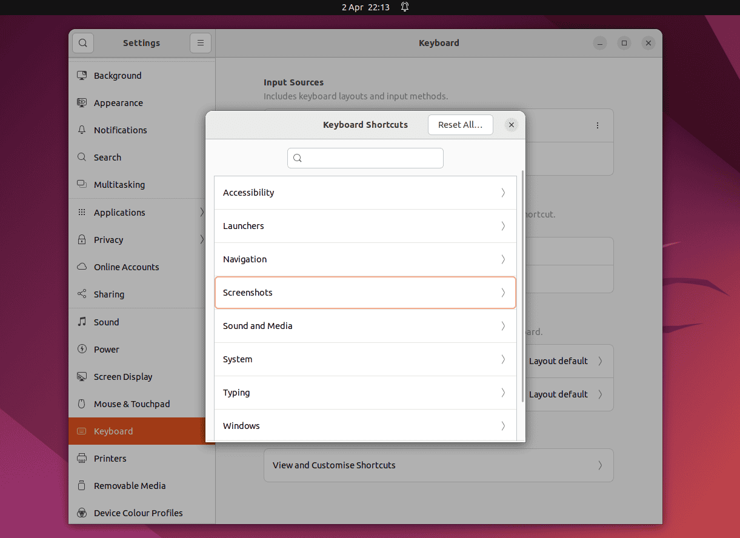Click the Notifications bell icon in sidebar
The width and height of the screenshot is (740, 538).
pyautogui.click(x=82, y=130)
